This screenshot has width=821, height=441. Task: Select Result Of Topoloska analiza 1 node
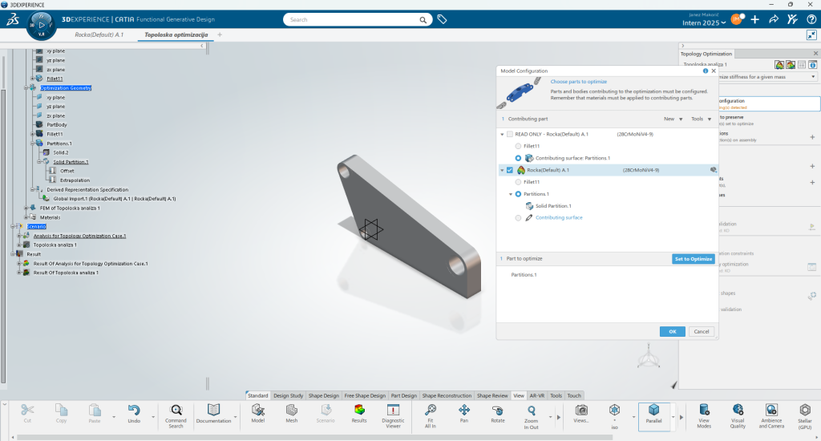point(66,273)
